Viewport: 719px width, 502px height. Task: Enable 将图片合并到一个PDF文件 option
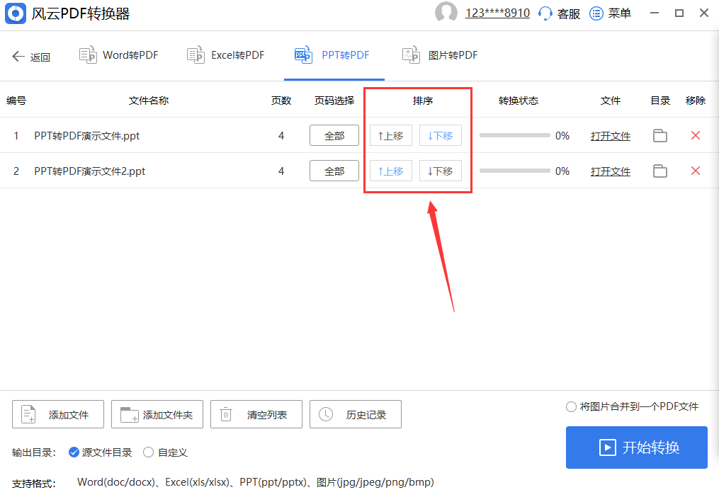tap(633, 406)
